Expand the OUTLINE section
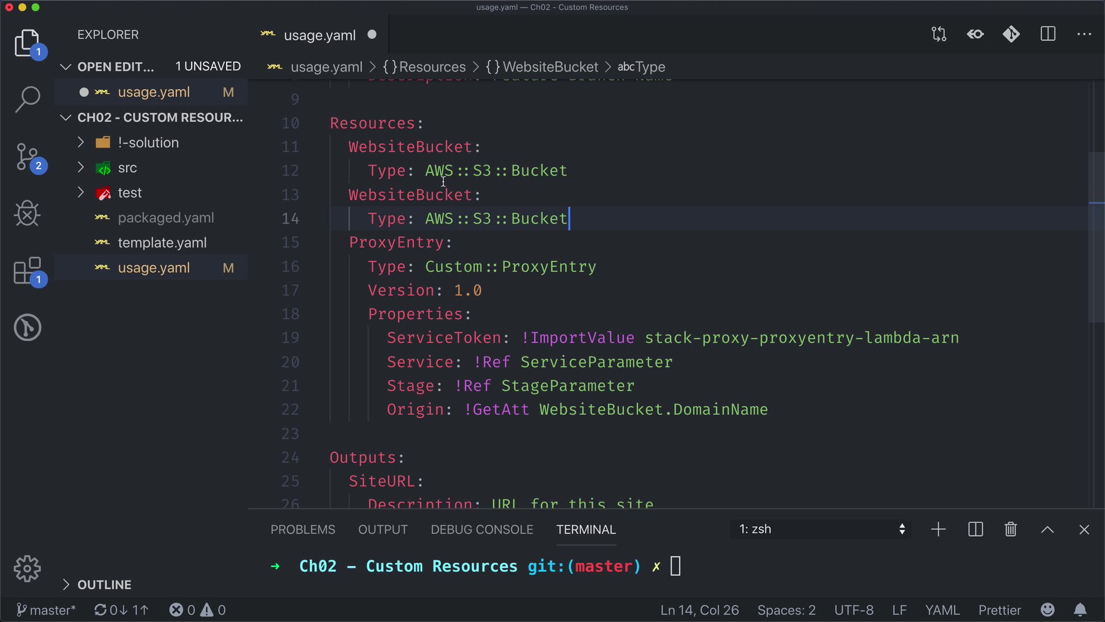The width and height of the screenshot is (1105, 622). [x=104, y=585]
